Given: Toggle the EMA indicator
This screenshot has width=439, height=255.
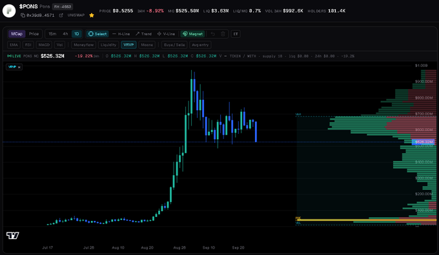Looking at the screenshot, I should click(x=14, y=44).
